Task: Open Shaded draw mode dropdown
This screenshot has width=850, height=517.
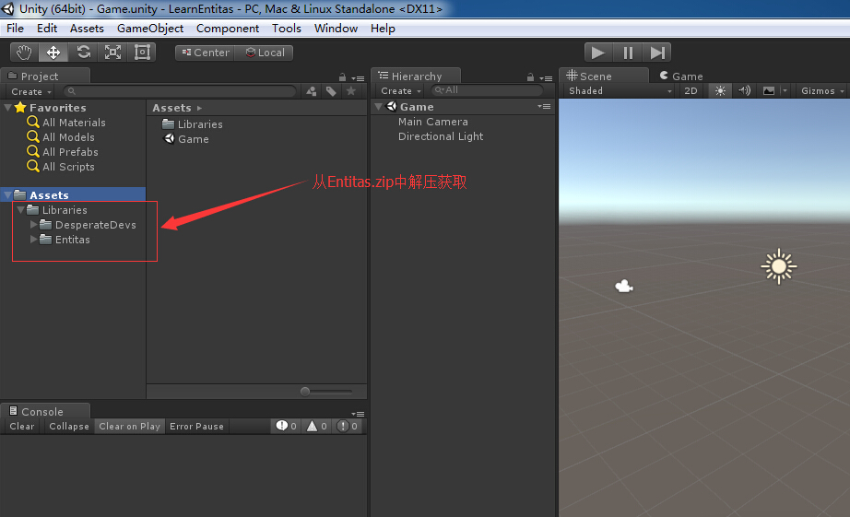Action: [620, 91]
